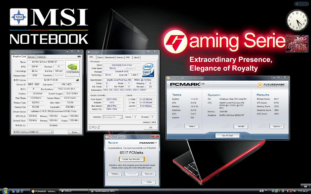
Task: Click the PCMark Score value 6517 in Results
Action: [x=276, y=99]
